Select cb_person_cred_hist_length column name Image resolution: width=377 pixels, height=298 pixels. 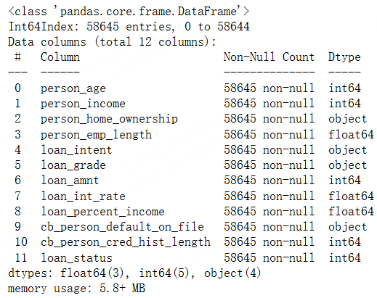(126, 242)
